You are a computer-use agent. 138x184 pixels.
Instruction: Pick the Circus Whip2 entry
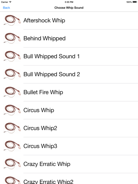(40, 128)
